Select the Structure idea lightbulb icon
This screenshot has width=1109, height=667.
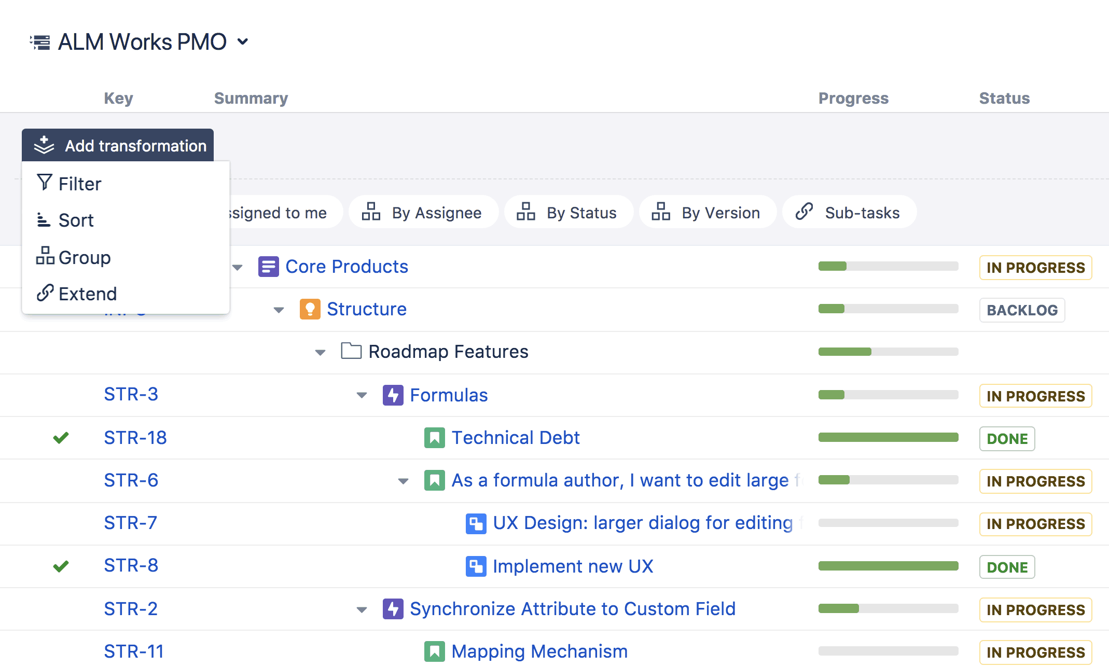[310, 309]
